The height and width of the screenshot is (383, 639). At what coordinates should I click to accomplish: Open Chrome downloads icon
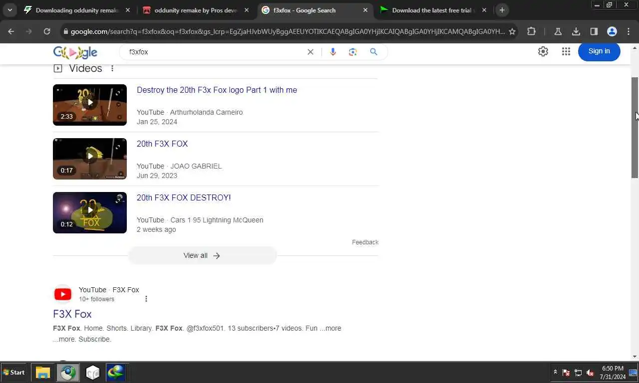576,31
